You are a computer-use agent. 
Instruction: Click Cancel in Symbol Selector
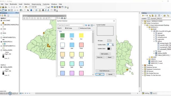click(110, 74)
